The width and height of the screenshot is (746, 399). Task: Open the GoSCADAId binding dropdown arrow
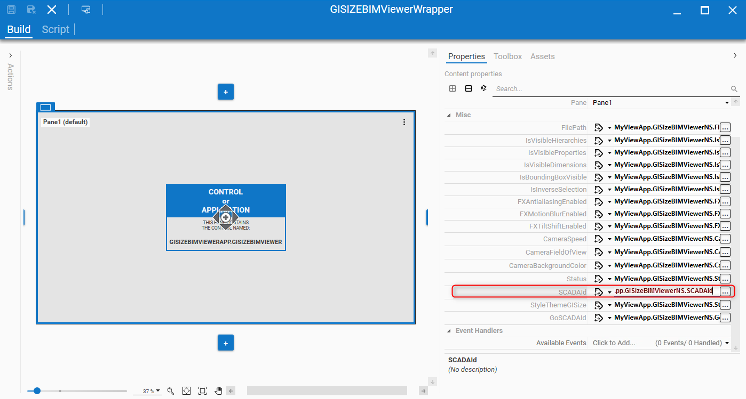click(609, 318)
